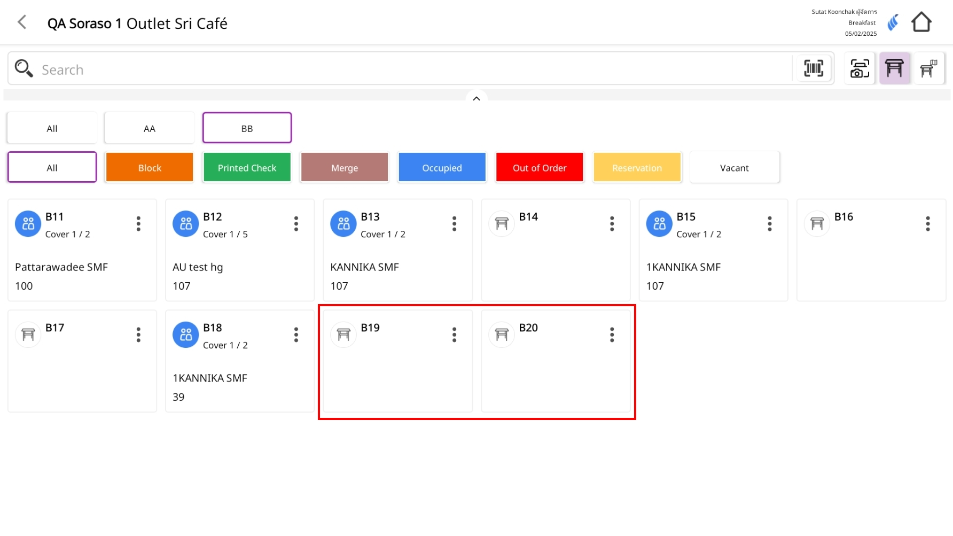Click the vacant table icon on B14
This screenshot has width=953, height=536.
pos(501,224)
